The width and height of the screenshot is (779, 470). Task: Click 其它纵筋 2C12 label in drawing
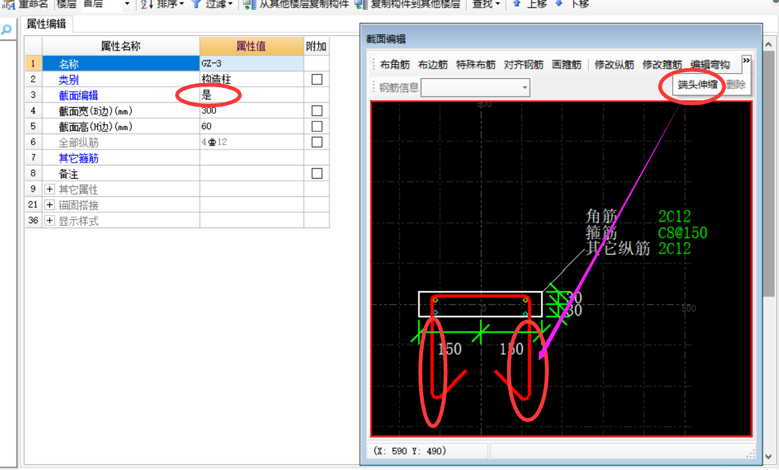pos(638,248)
